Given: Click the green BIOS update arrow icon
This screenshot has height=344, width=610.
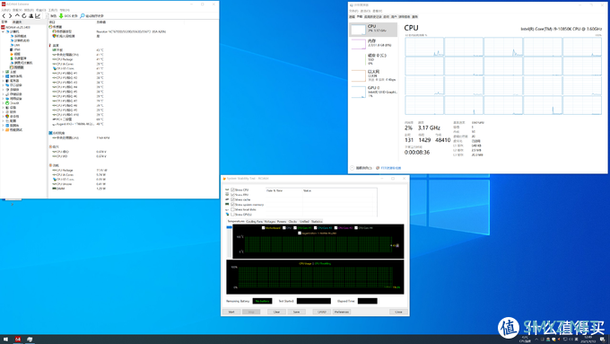Looking at the screenshot, I should 61,16.
